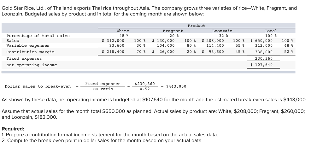The image size is (323, 148).
Task: Click the White column header
Action: (x=123, y=31)
